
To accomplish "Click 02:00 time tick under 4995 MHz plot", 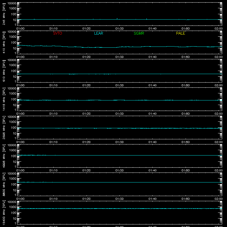I will (218, 171).
